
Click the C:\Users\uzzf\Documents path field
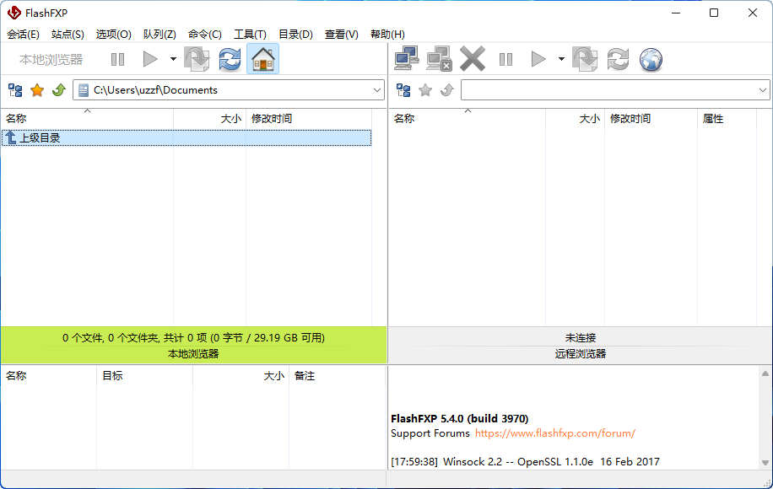[229, 90]
